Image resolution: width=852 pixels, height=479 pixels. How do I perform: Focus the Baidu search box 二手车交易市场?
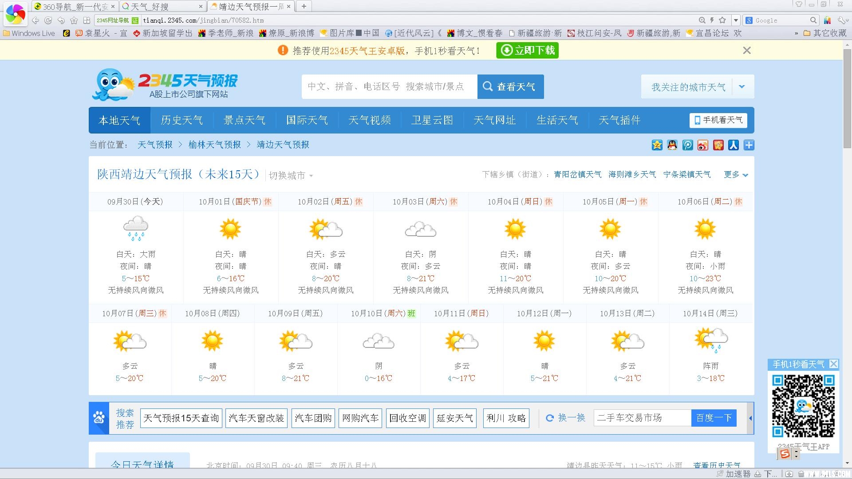coord(643,418)
